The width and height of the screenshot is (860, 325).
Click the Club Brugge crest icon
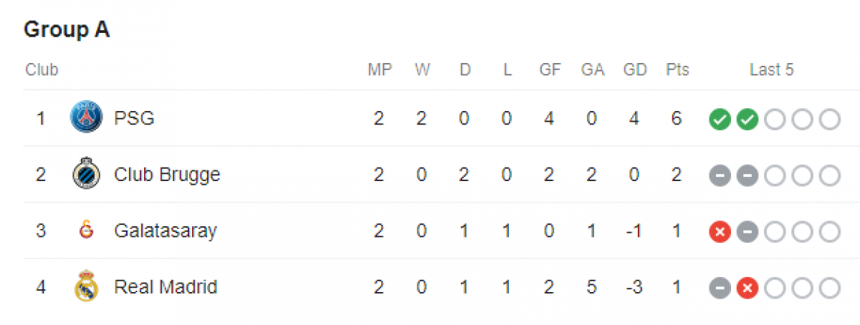click(86, 174)
